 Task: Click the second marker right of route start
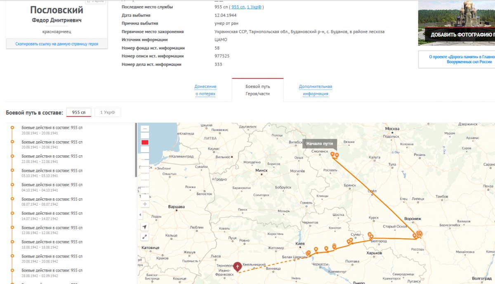coord(337,155)
